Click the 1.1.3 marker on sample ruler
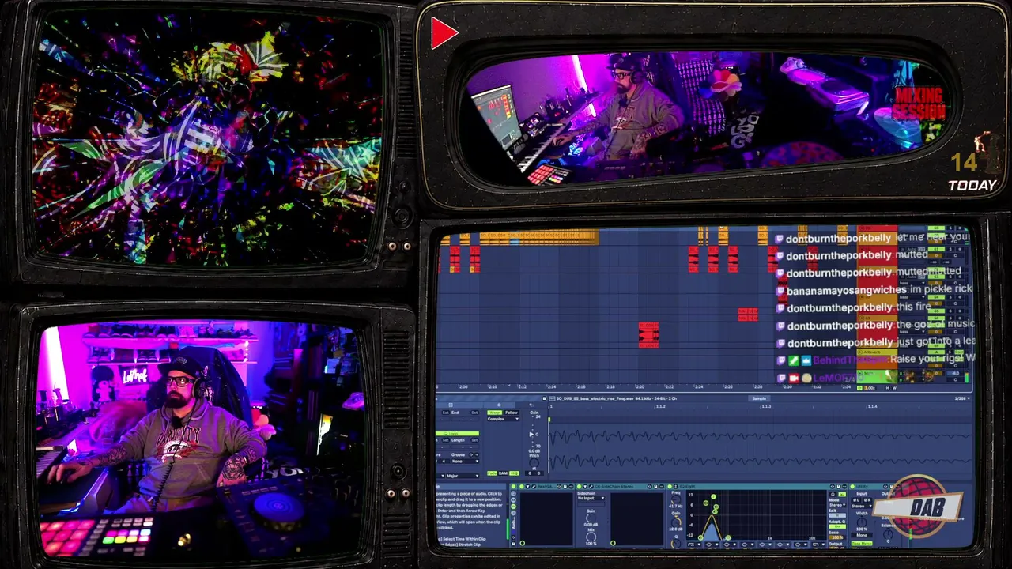The image size is (1012, 569). coord(766,406)
